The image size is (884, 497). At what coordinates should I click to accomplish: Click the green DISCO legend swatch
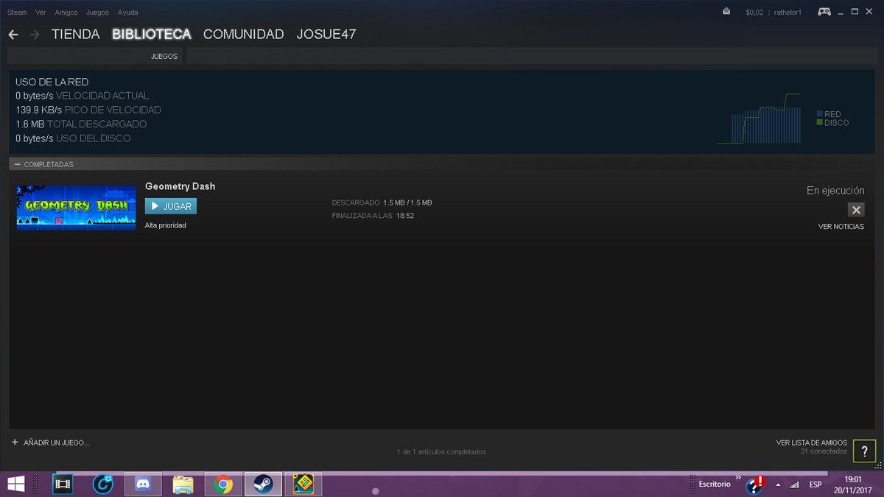coord(820,122)
